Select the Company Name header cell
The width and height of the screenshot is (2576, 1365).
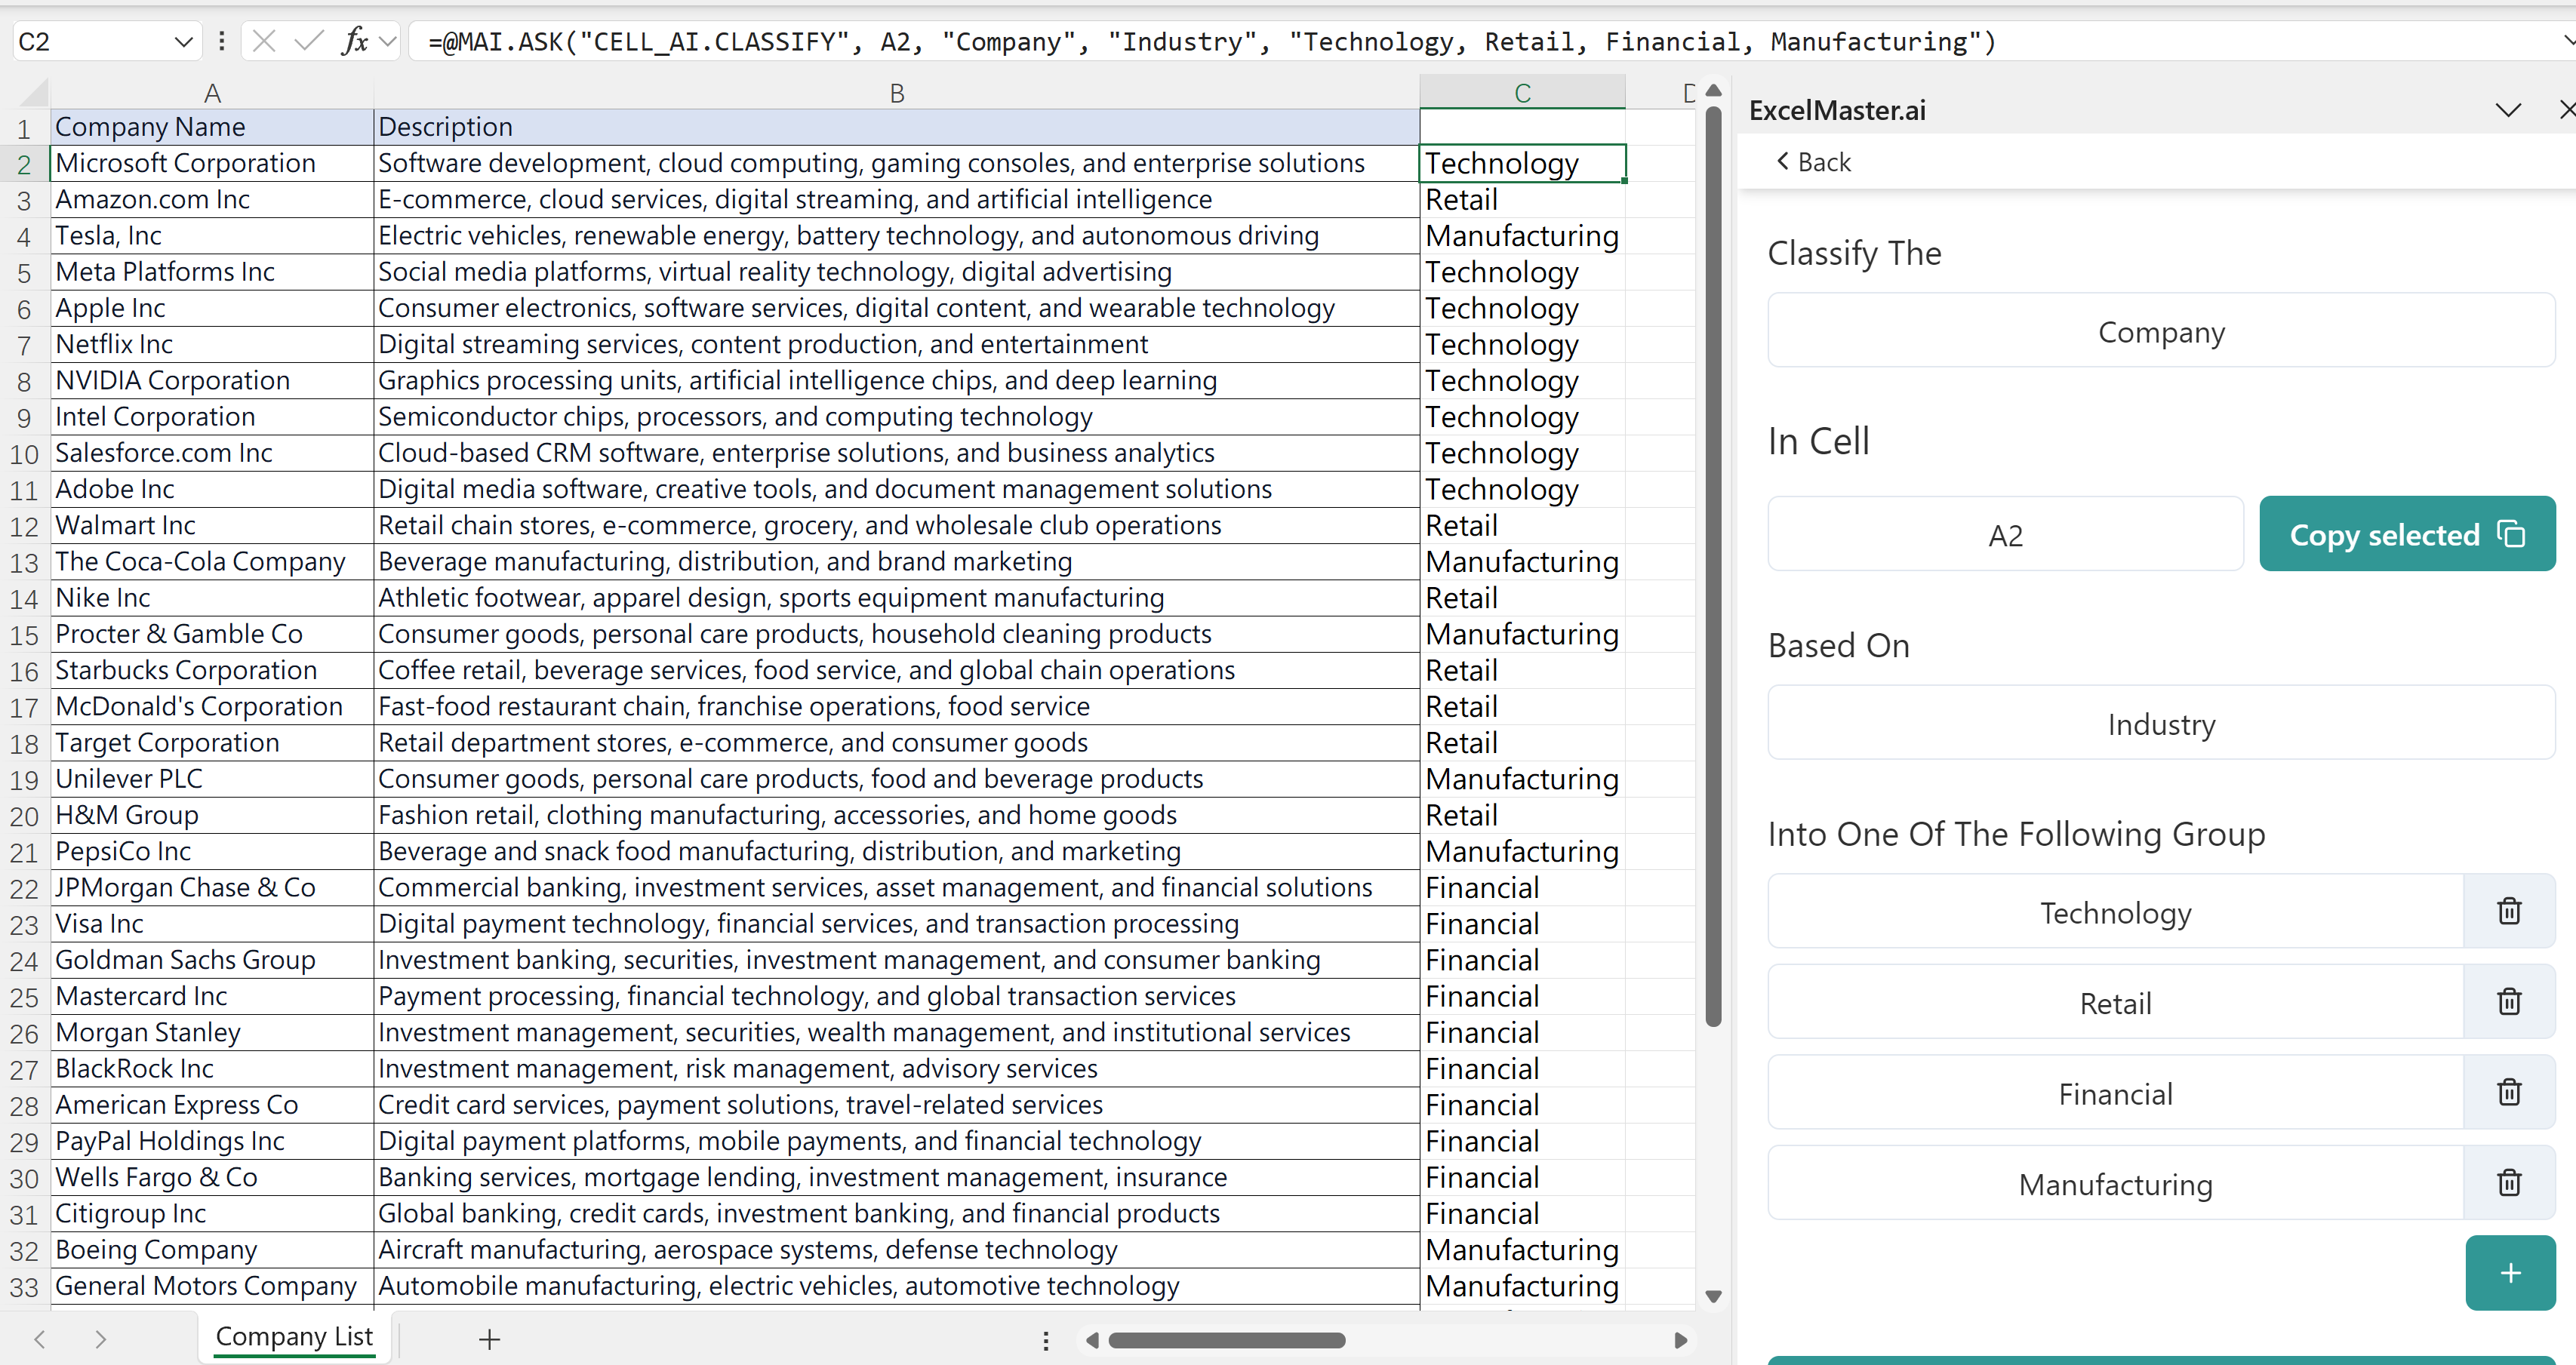tap(212, 127)
